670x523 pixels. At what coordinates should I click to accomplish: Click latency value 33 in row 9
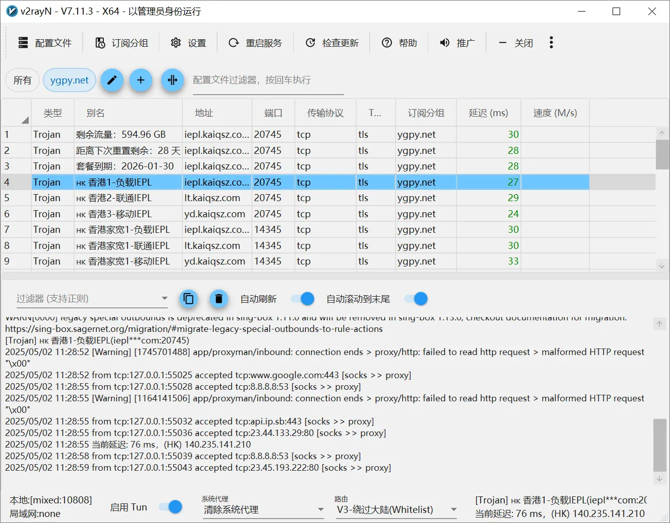pyautogui.click(x=513, y=261)
